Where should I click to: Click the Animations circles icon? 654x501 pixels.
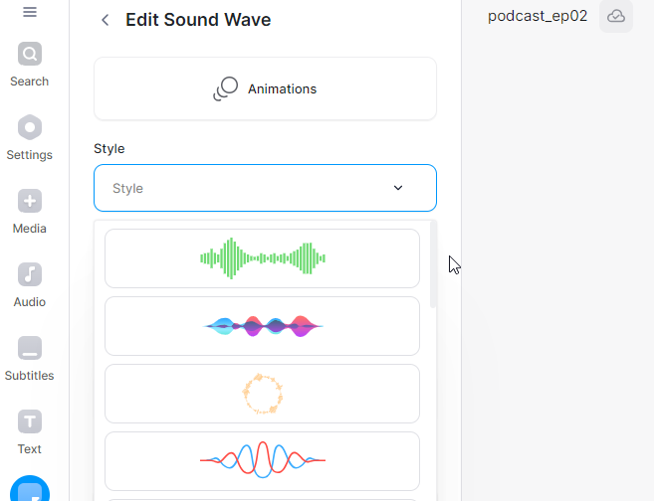(226, 88)
